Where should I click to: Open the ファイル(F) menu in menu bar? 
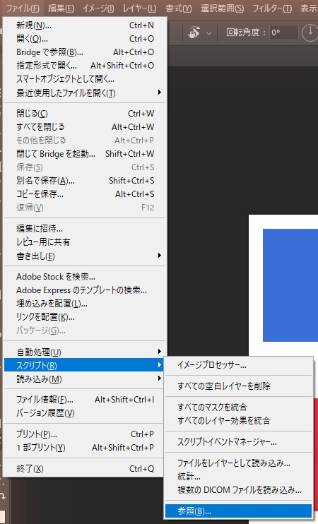point(23,8)
